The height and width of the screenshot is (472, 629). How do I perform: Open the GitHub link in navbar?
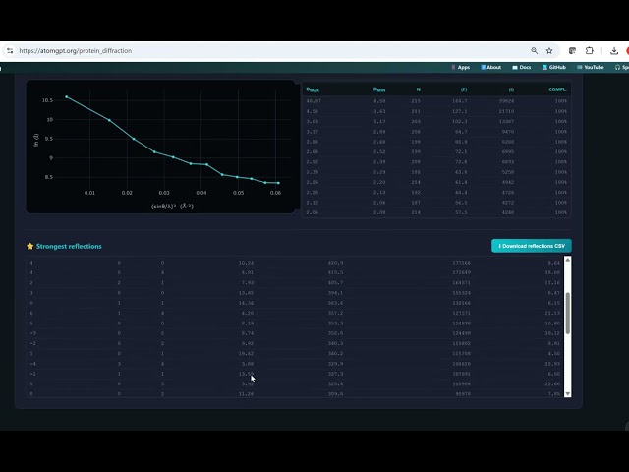[x=554, y=67]
